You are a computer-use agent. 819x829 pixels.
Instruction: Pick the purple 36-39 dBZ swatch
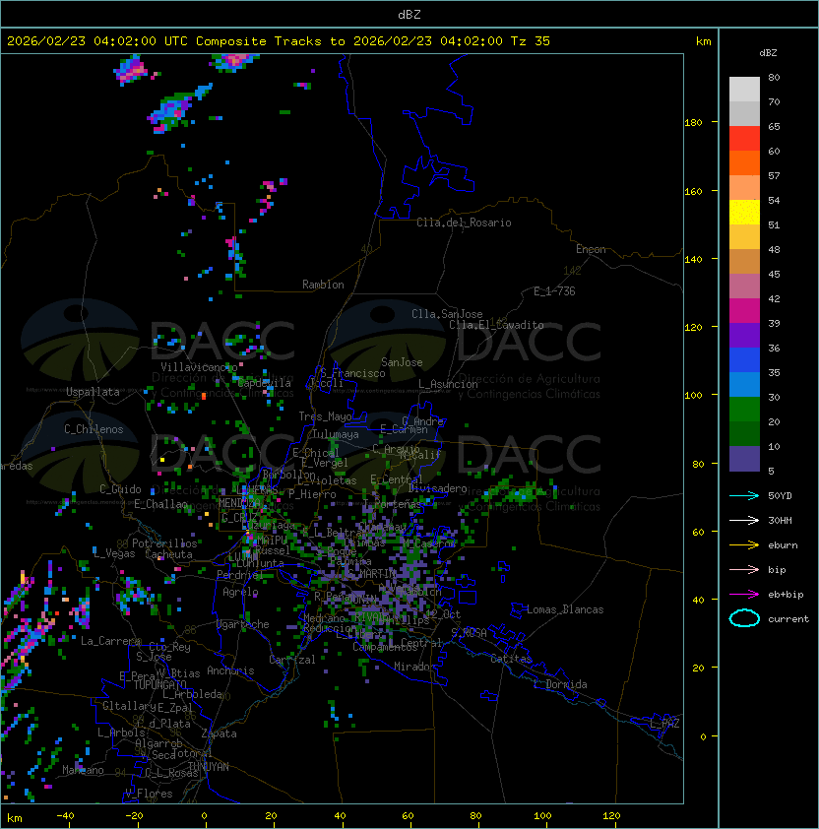744,335
